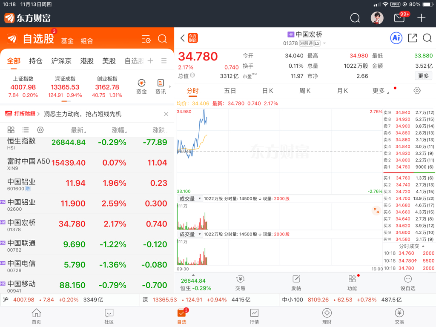
Task: Select 卖1 price 34.780 in order book
Action: 403,167
